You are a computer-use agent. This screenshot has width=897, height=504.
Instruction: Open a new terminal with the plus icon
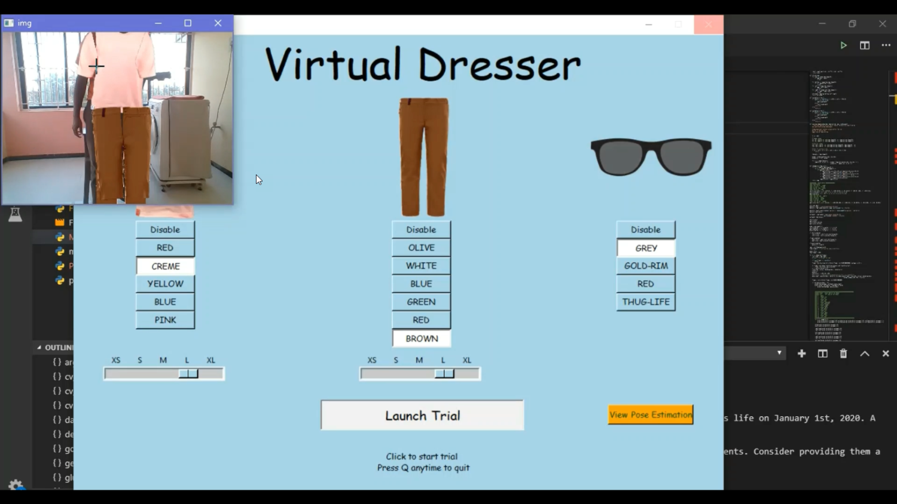[801, 354]
